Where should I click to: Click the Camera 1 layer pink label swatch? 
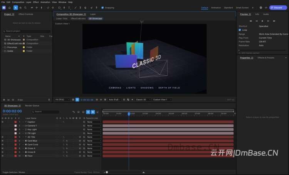coord(15,126)
